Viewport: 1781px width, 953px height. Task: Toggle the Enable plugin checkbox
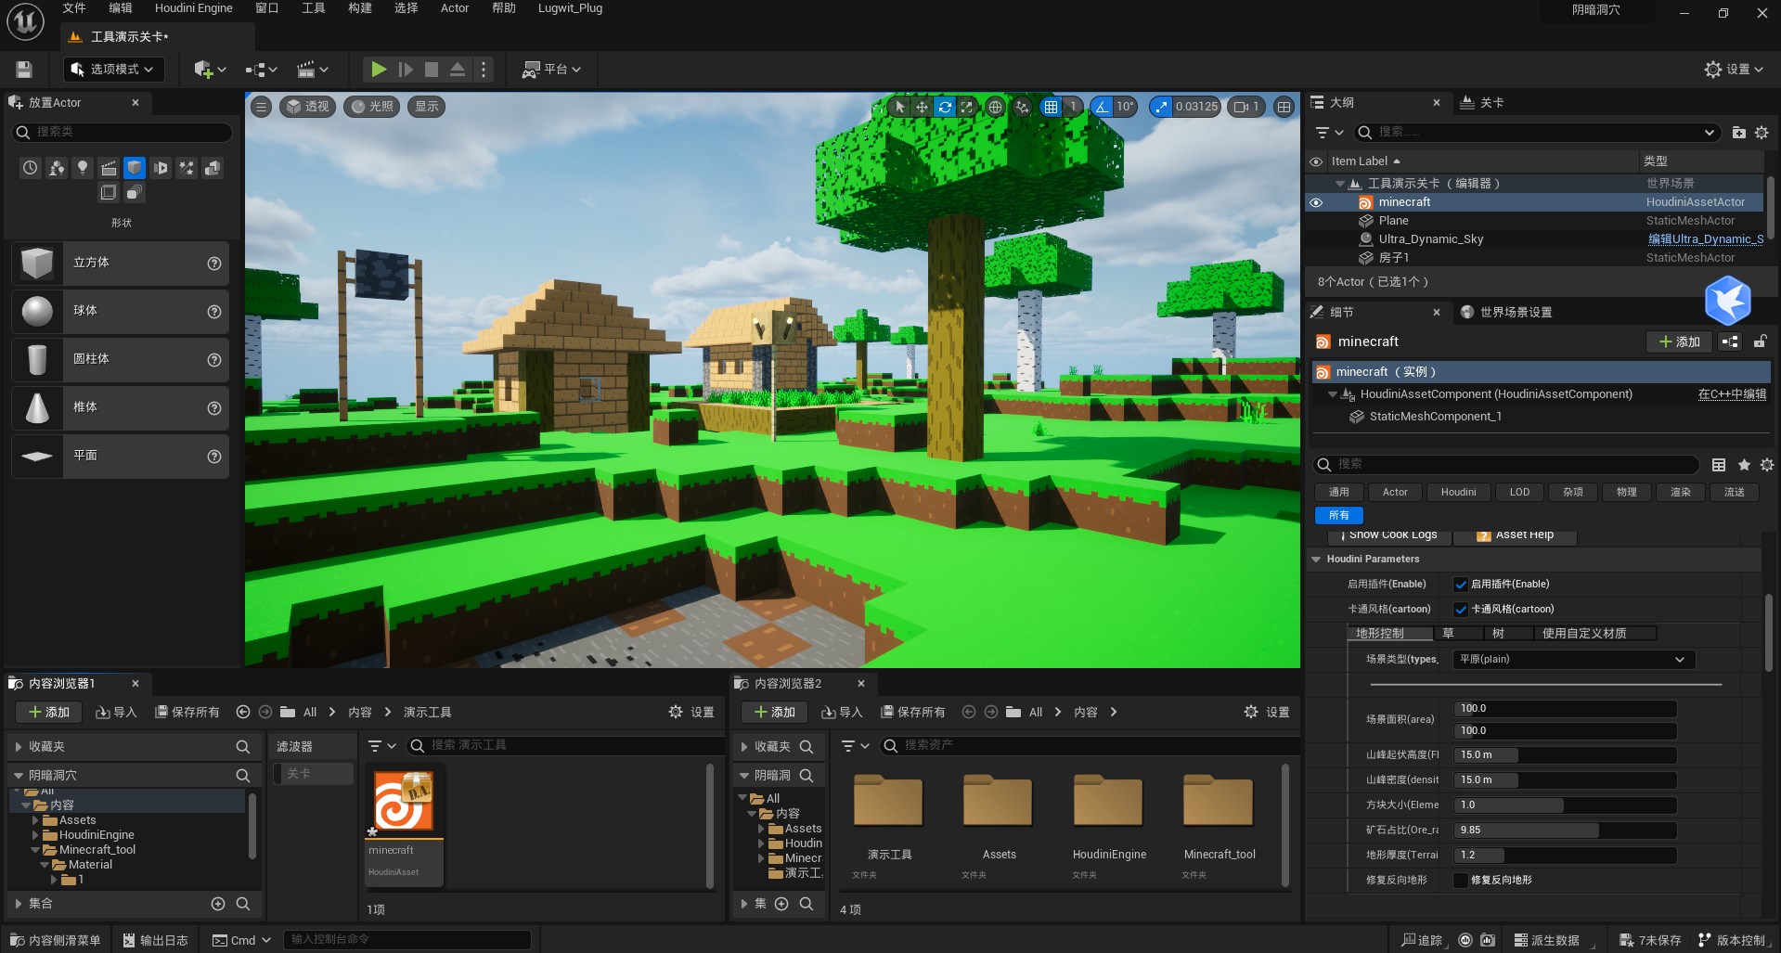tap(1460, 585)
